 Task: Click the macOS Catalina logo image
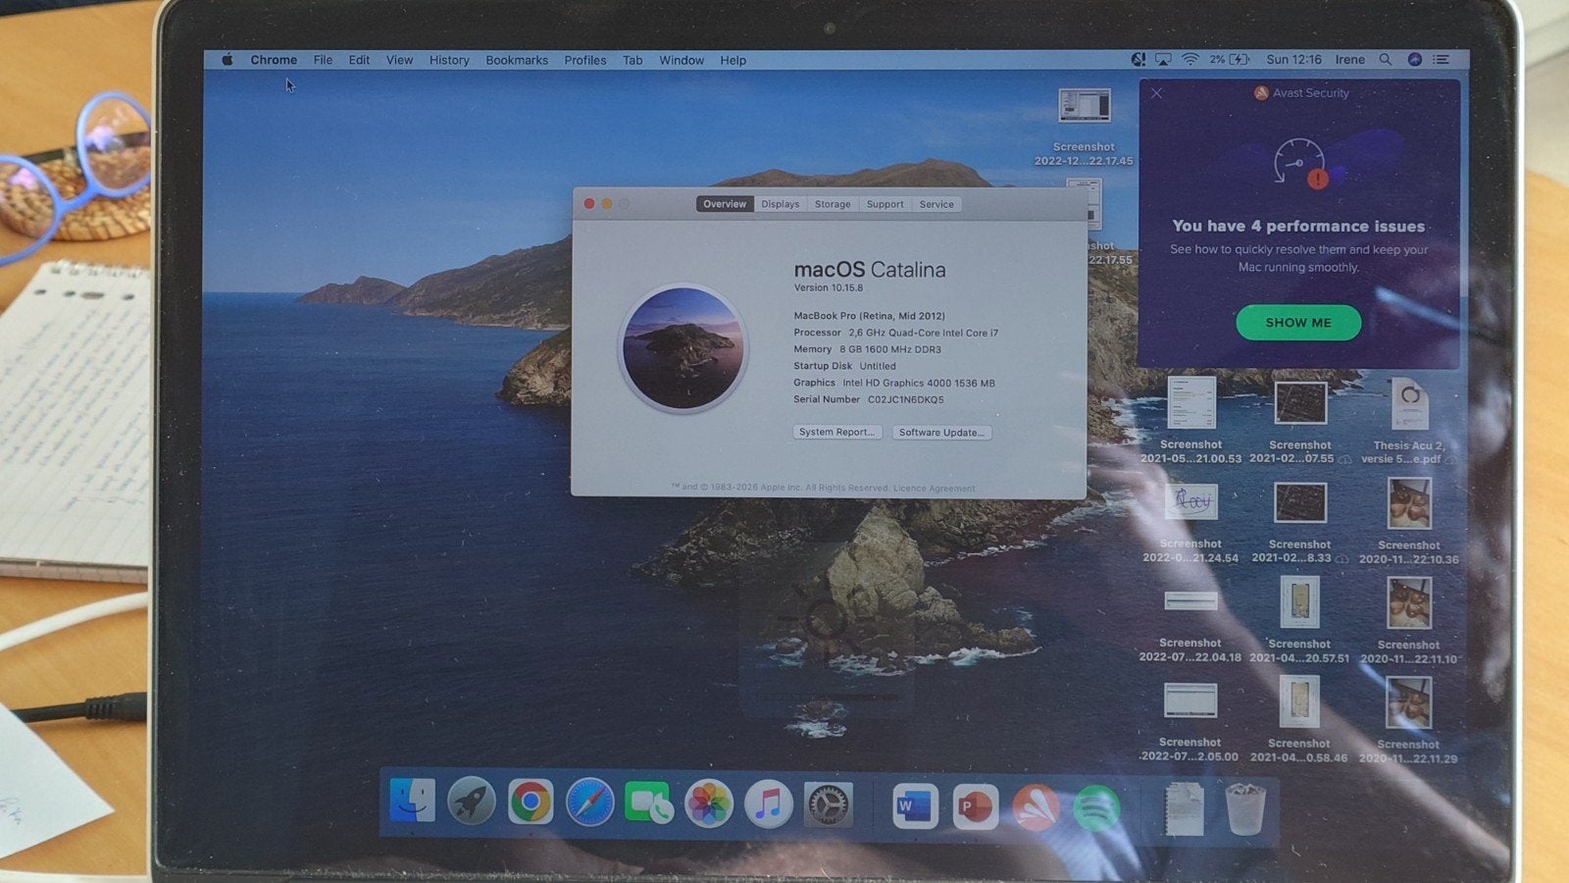[x=683, y=347]
